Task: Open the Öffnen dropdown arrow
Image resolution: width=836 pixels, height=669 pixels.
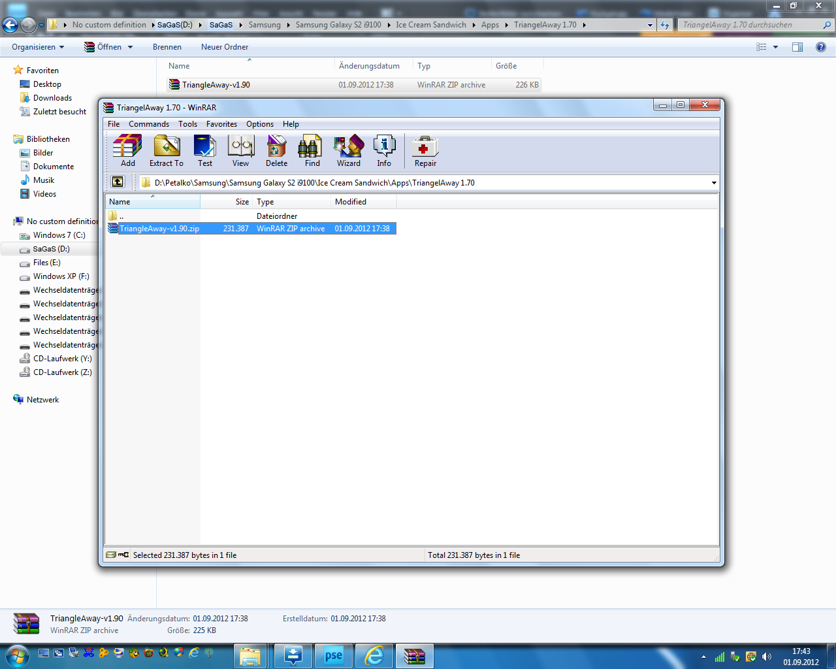Action: (x=130, y=47)
